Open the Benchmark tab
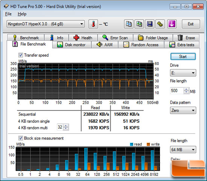 [x=26, y=38]
